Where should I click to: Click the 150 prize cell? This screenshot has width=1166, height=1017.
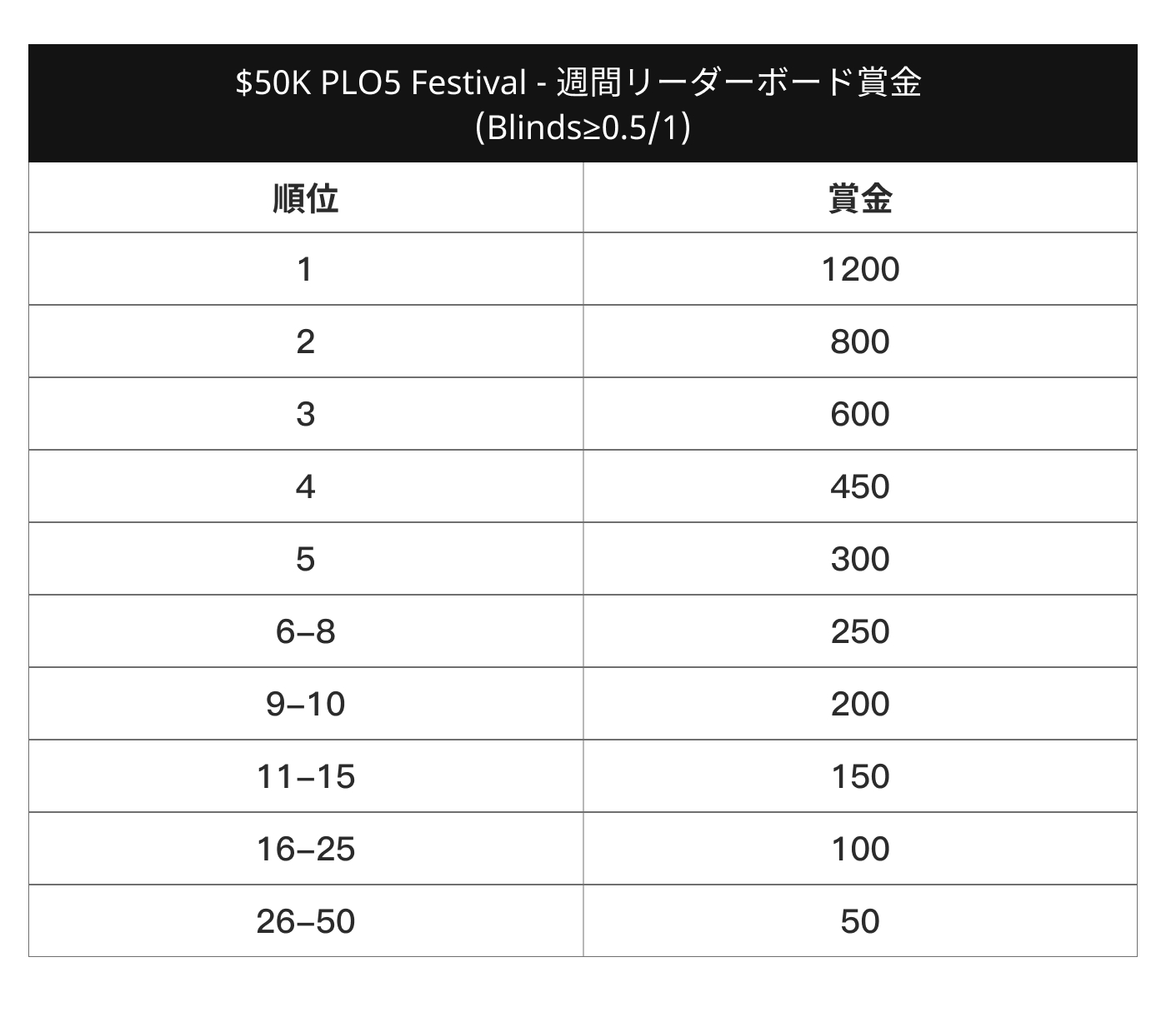(x=860, y=776)
